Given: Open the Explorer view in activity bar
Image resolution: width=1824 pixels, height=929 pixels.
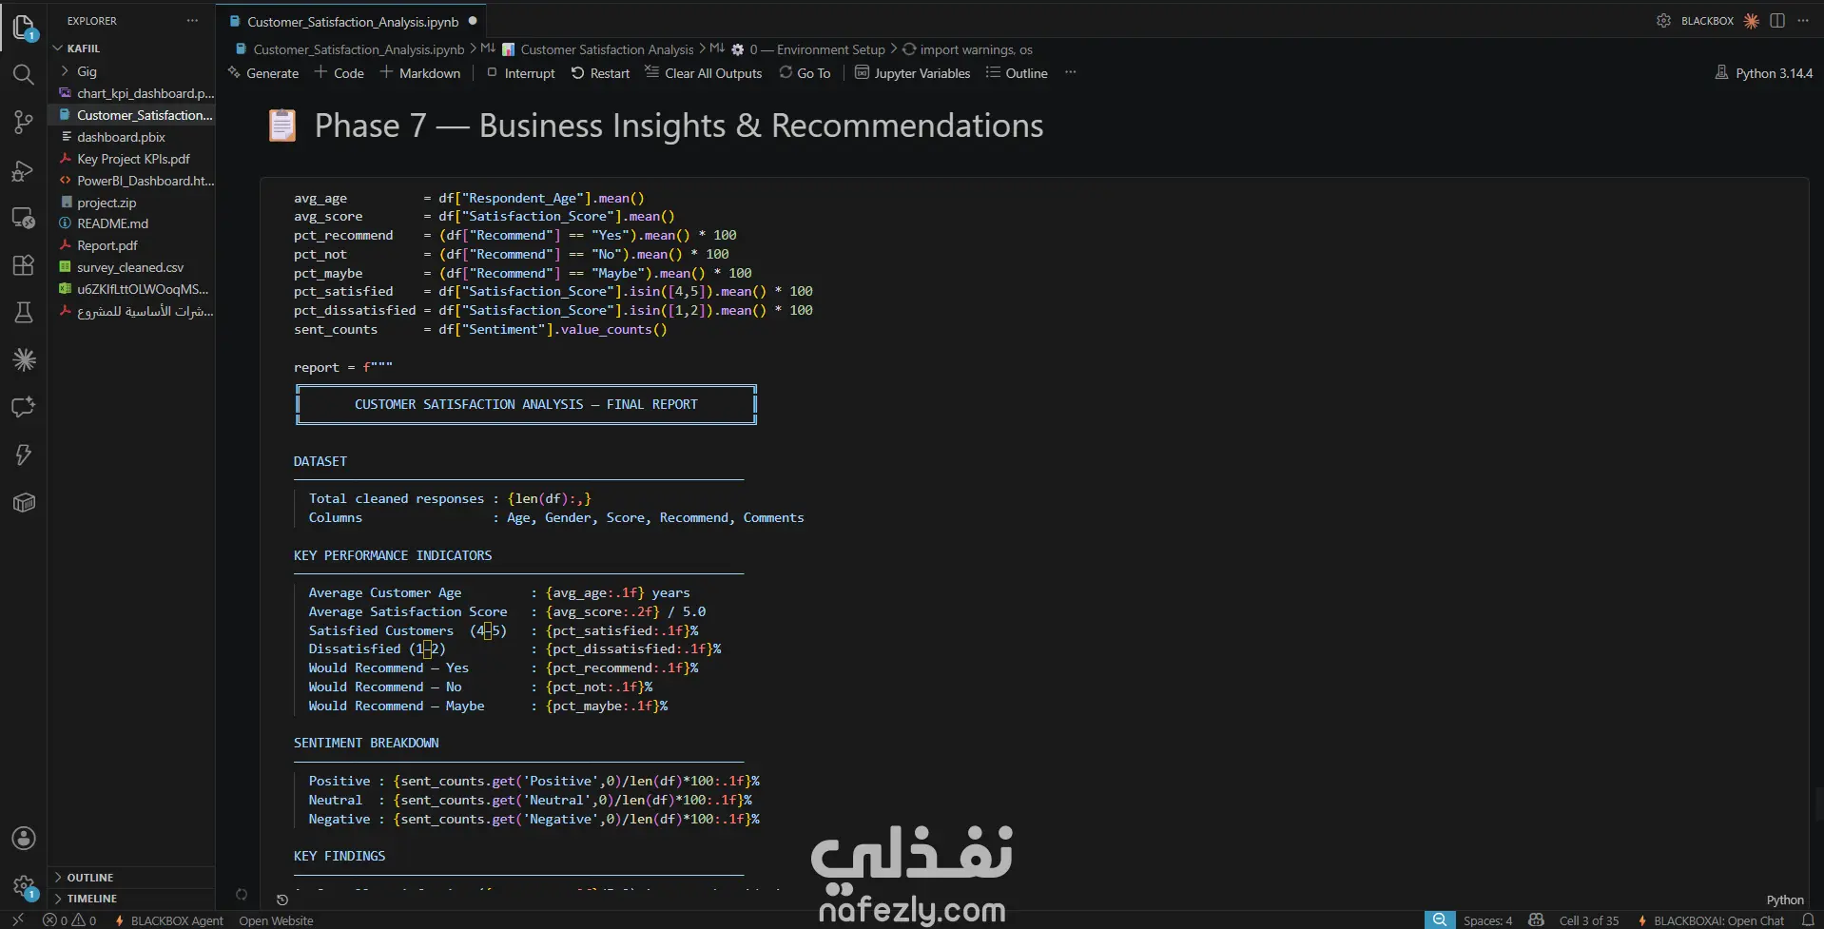Looking at the screenshot, I should (x=24, y=27).
